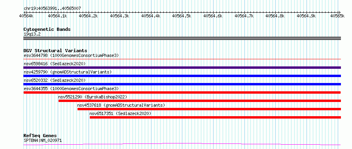
Task: Click the magenta SPTBN4 gene feature line
Action: click(182, 144)
